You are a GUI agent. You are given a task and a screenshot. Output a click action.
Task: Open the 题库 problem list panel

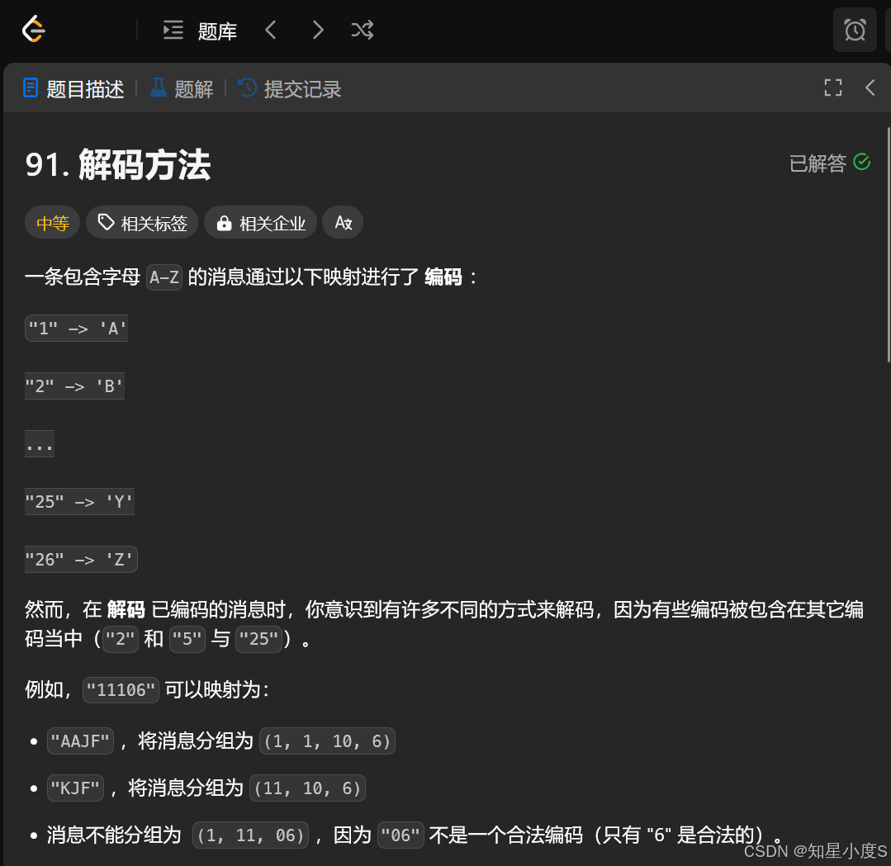200,30
